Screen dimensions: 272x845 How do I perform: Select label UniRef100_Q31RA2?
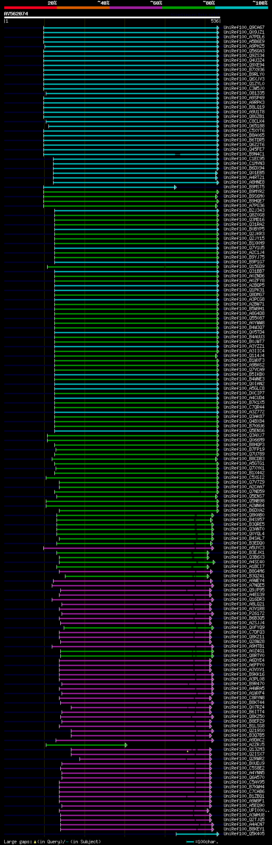pos(244,224)
